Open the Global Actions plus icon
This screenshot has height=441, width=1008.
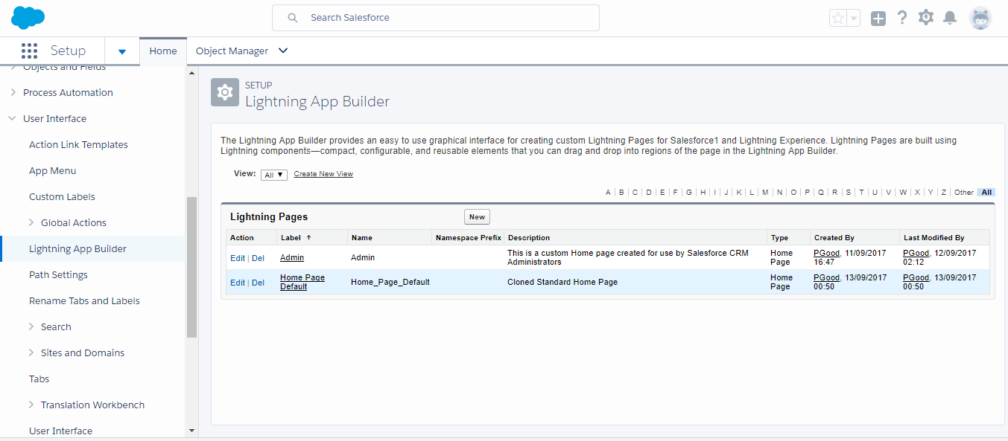(x=878, y=19)
